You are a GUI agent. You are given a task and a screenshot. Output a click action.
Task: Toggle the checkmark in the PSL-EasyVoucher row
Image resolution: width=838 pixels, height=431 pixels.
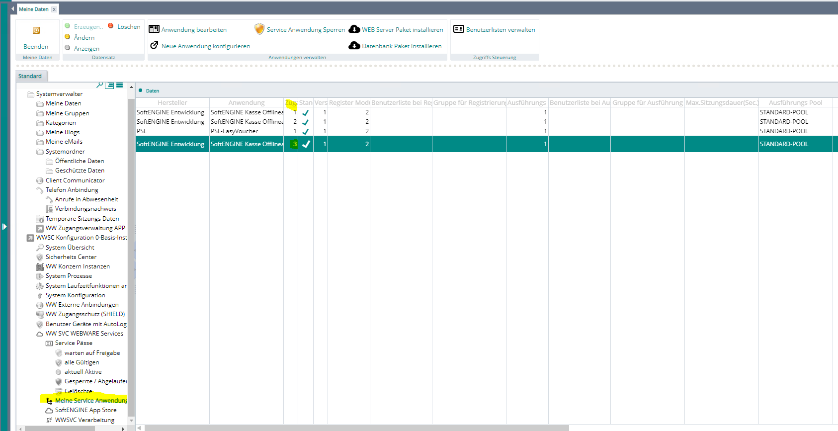tap(306, 132)
